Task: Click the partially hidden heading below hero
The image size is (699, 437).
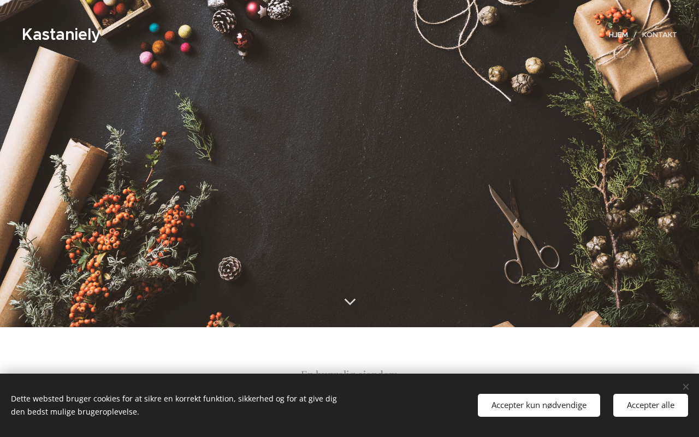Action: click(349, 374)
